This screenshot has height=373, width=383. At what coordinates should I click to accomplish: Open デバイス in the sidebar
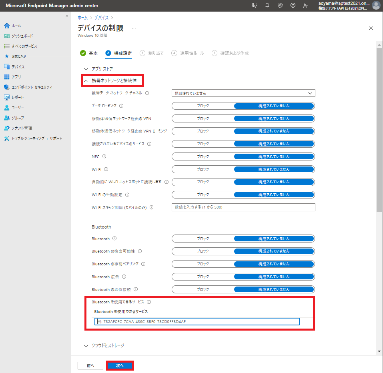(x=14, y=67)
